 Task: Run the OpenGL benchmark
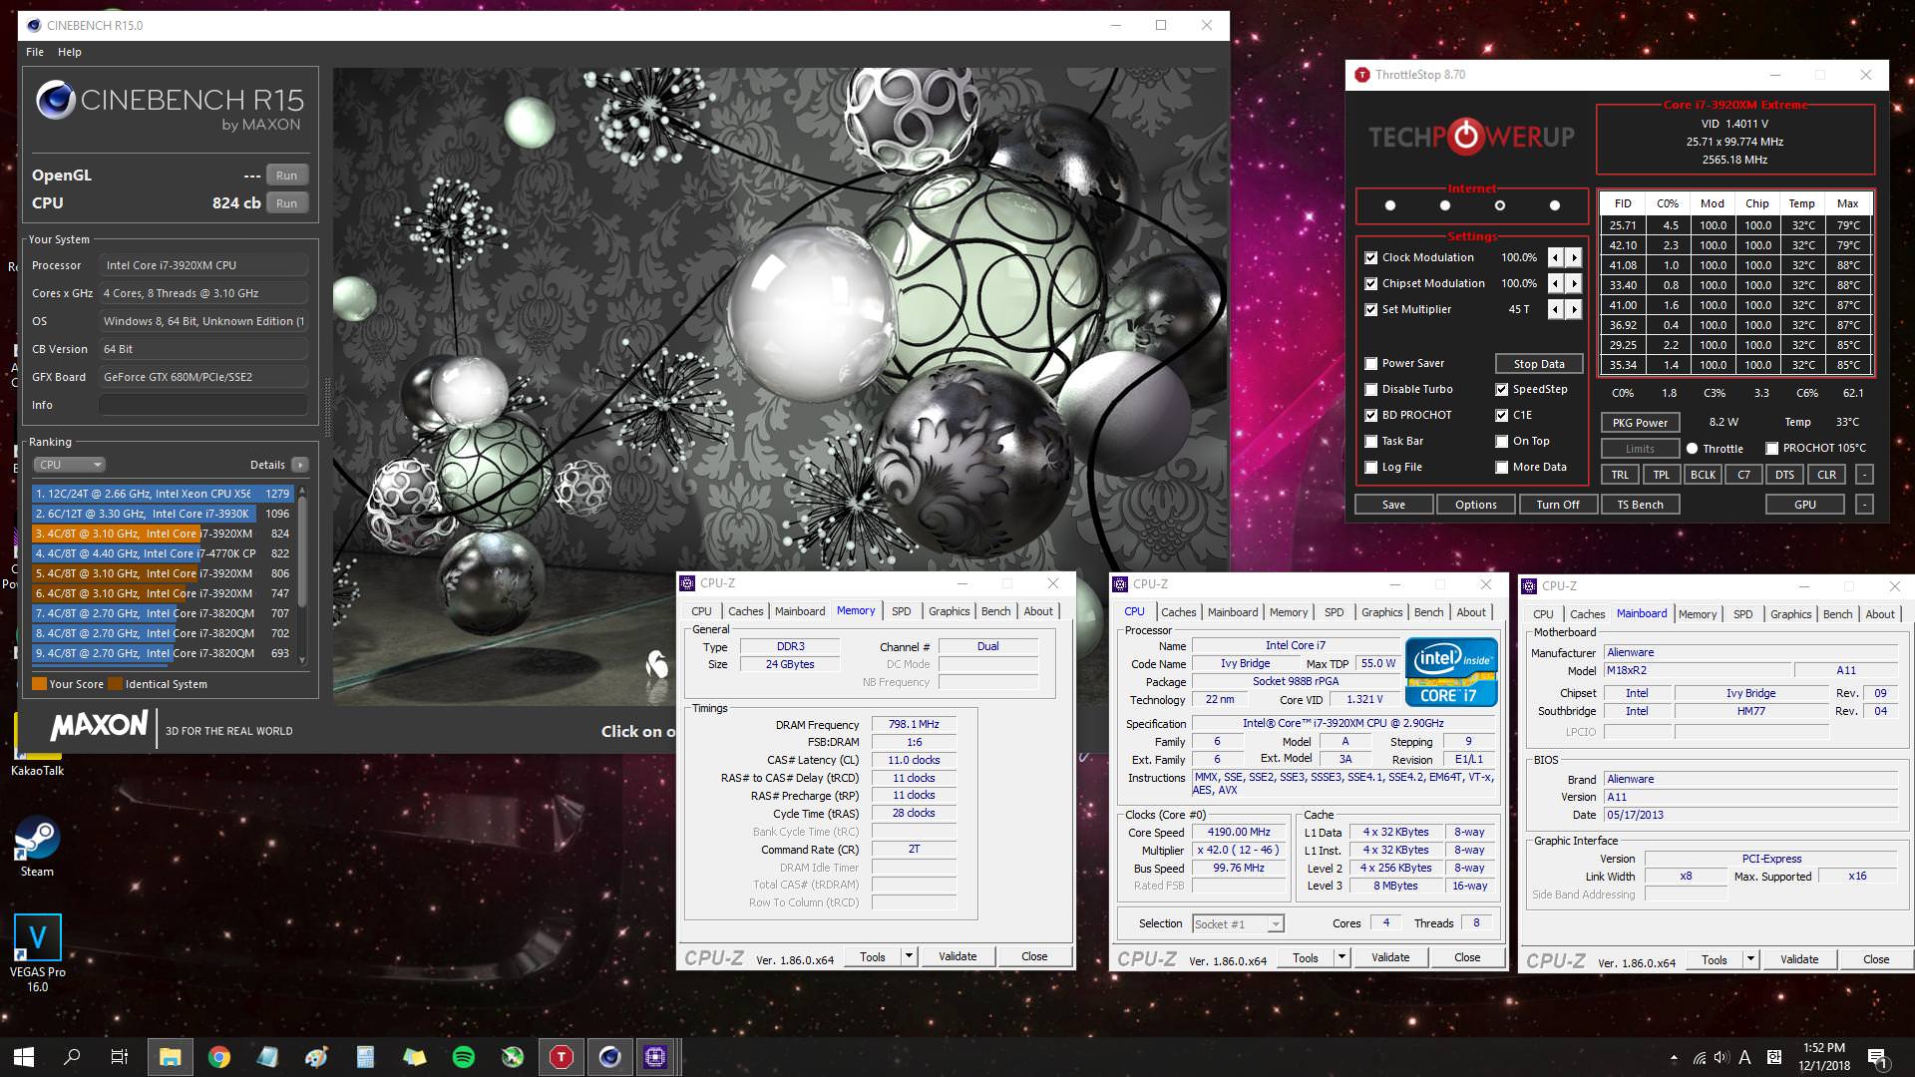(286, 176)
